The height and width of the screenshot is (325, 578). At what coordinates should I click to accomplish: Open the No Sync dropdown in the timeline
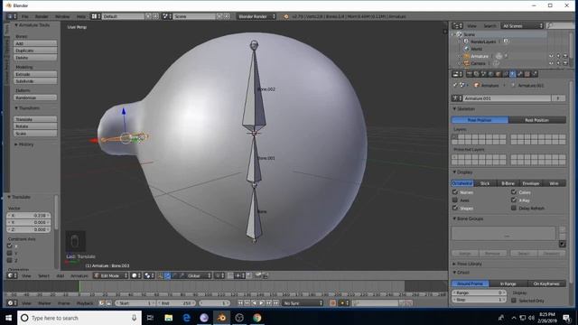point(303,303)
